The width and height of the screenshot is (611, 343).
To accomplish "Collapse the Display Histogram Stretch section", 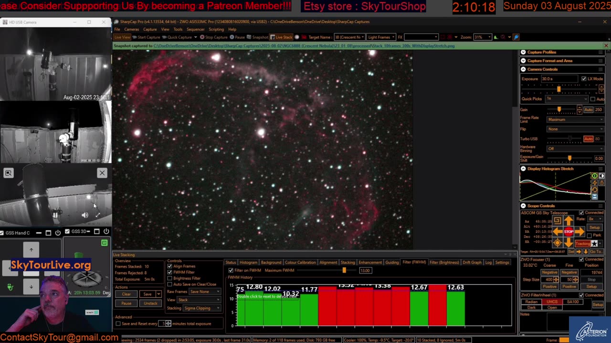I will (523, 169).
